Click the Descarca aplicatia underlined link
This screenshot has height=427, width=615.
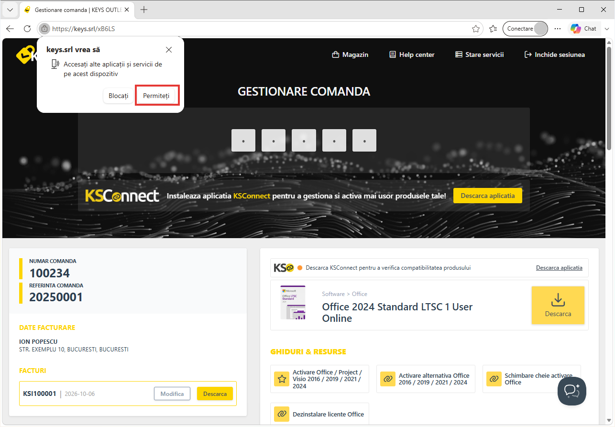click(559, 268)
